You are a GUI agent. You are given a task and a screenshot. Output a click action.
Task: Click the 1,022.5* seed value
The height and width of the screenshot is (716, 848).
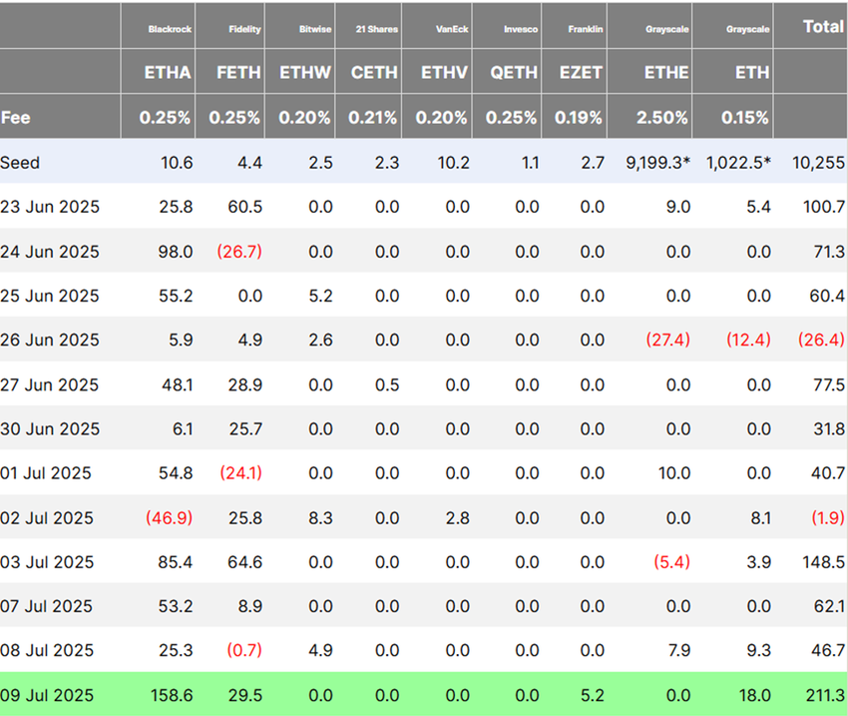click(x=738, y=163)
